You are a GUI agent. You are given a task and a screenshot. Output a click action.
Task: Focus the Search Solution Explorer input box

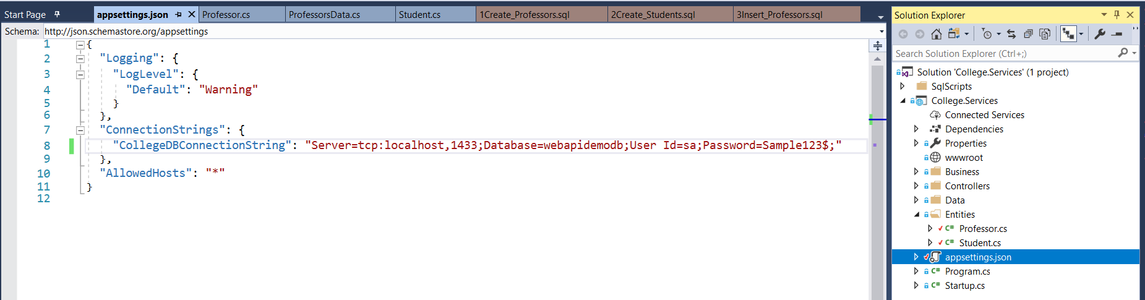[x=1005, y=54]
